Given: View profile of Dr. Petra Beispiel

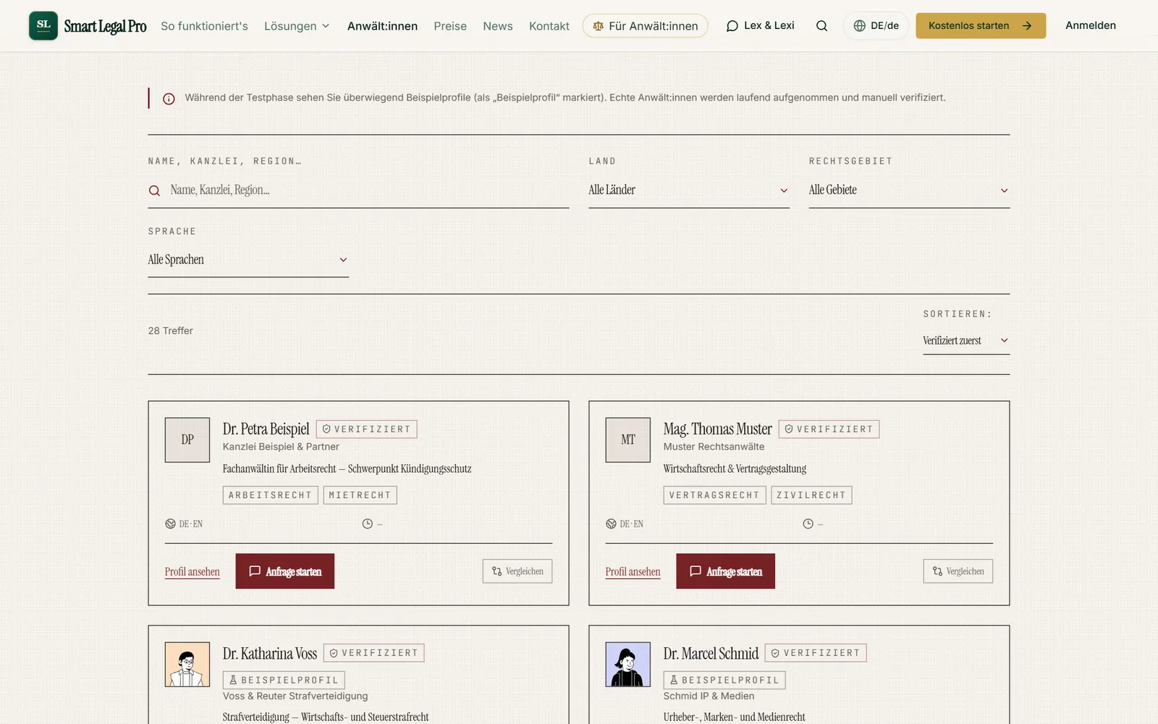Looking at the screenshot, I should coord(193,572).
